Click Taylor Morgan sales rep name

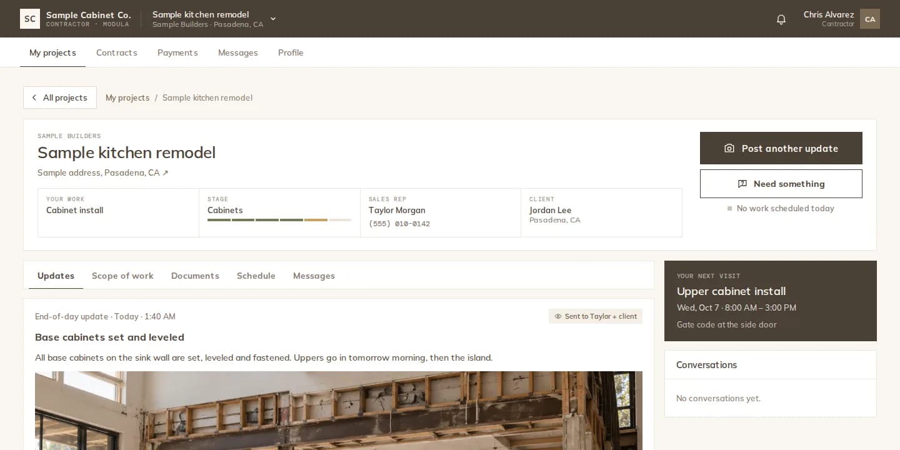[x=397, y=211]
